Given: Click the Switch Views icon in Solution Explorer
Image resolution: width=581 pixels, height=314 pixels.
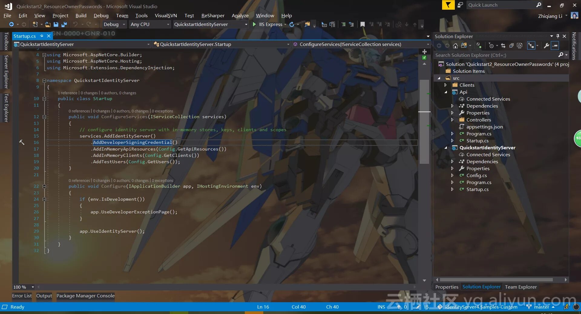Looking at the screenshot, I should point(464,46).
